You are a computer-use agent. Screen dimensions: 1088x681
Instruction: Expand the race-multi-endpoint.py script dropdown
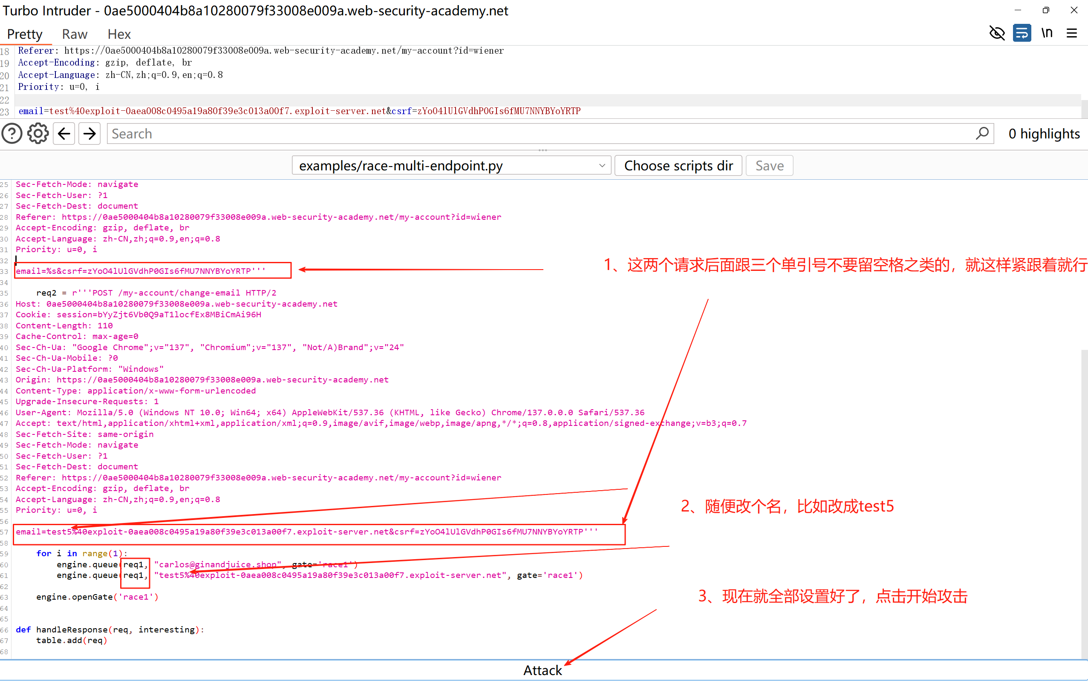point(451,166)
